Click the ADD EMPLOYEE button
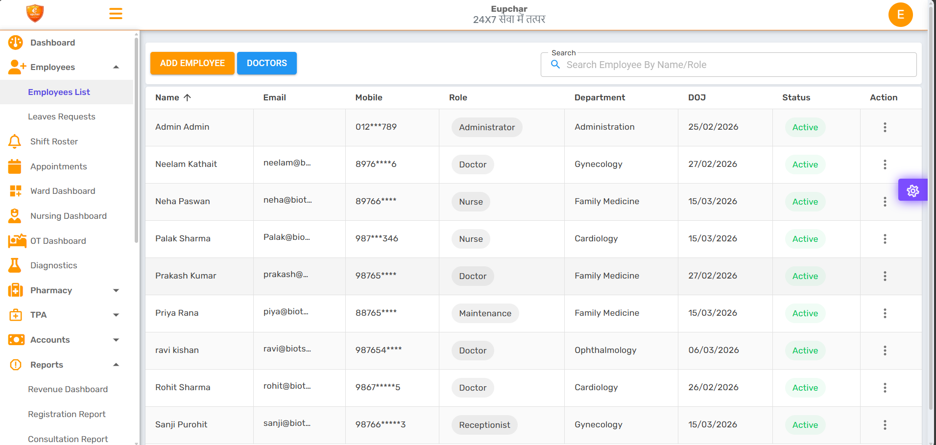 pyautogui.click(x=192, y=63)
